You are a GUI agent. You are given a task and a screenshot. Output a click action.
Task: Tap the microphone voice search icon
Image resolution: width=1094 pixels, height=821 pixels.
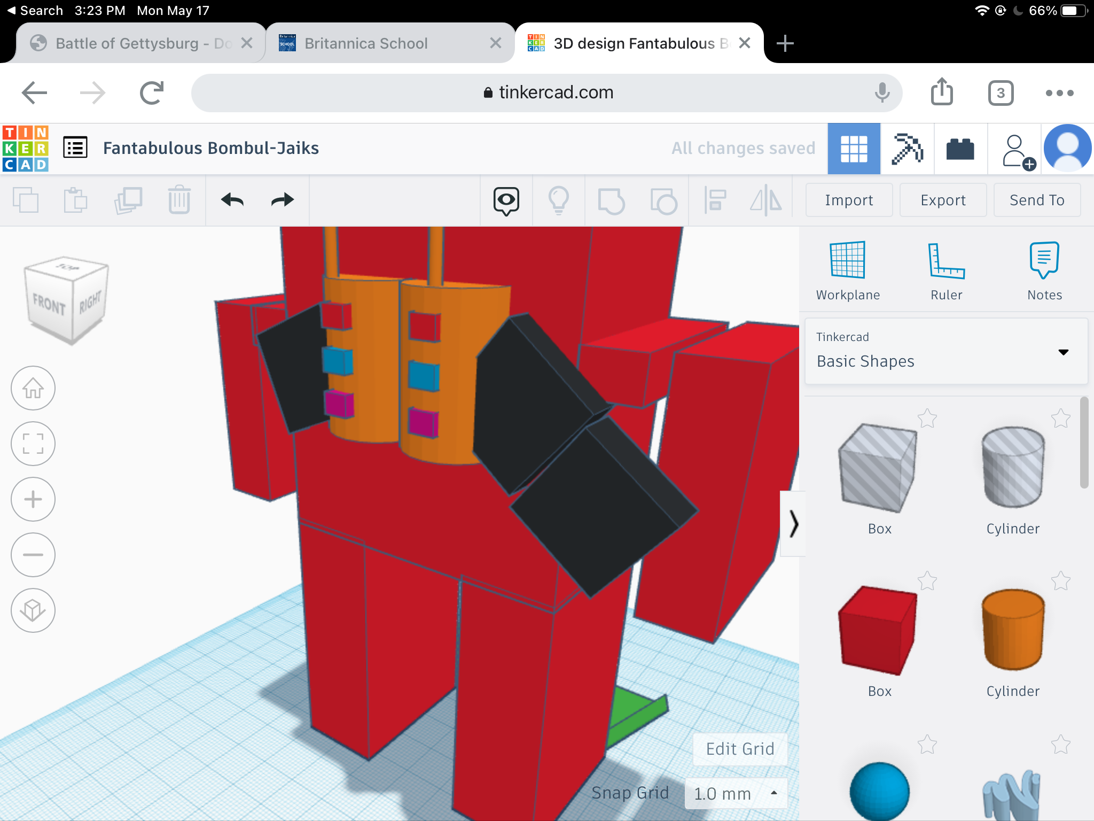coord(882,93)
